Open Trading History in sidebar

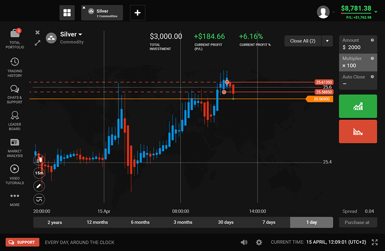(15, 62)
